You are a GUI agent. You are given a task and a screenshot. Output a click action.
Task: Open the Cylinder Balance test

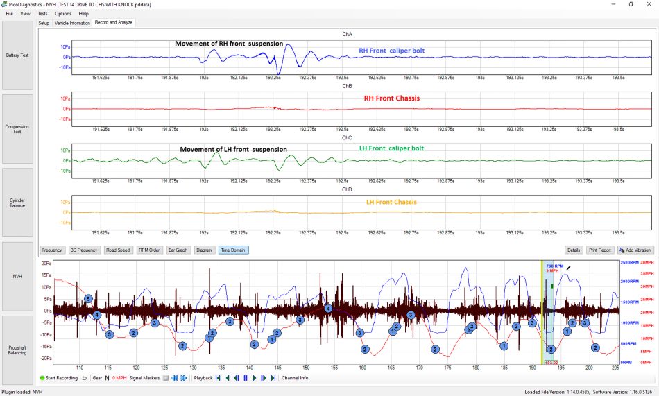17,203
